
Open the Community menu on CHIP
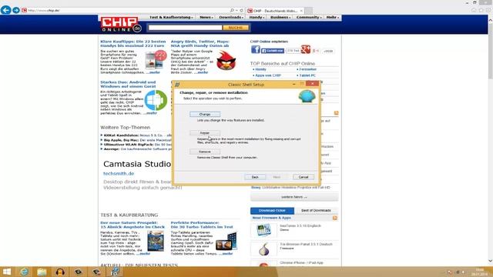tap(309, 17)
